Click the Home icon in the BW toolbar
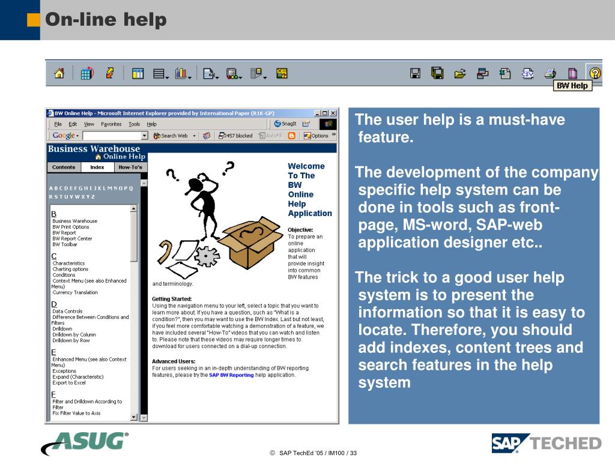Viewport: 615px width, 461px height. (x=59, y=73)
